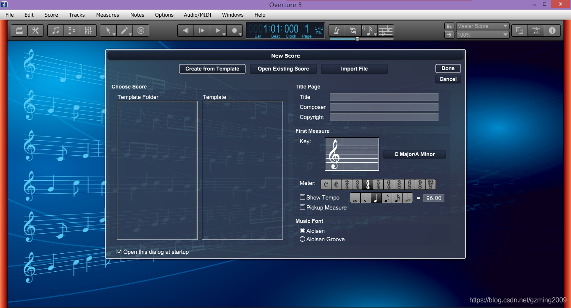Image resolution: width=571 pixels, height=308 pixels.
Task: Click the info icon in toolbar
Action: (552, 30)
